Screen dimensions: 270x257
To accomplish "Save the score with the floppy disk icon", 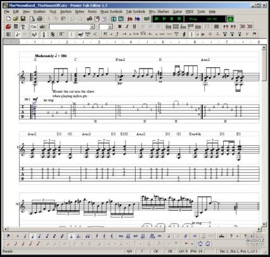I will pyautogui.click(x=23, y=19).
